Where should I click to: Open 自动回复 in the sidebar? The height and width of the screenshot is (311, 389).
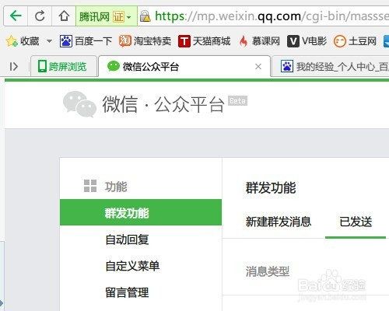(127, 239)
